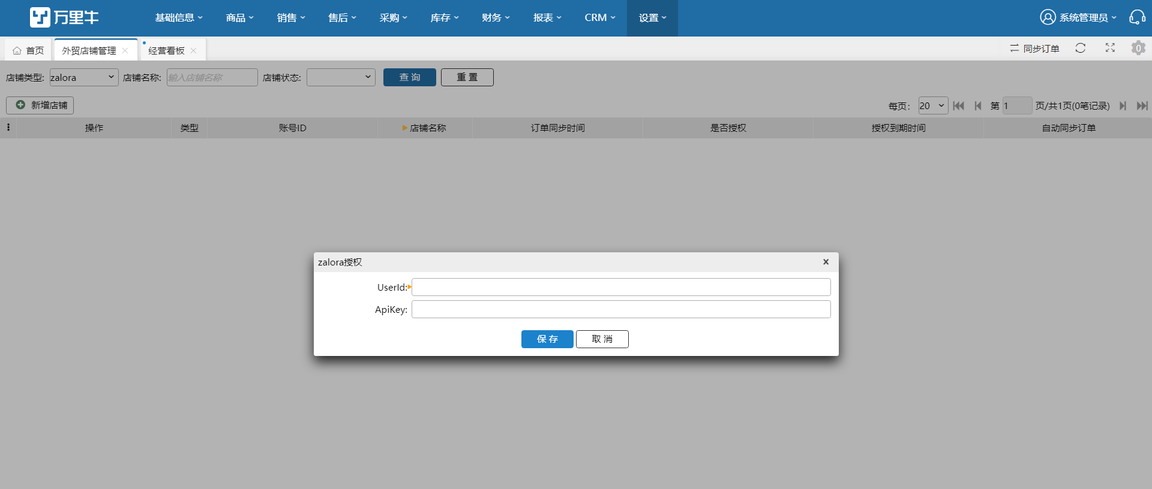Click the 店铺名称 search input
The image size is (1152, 489).
tap(212, 77)
